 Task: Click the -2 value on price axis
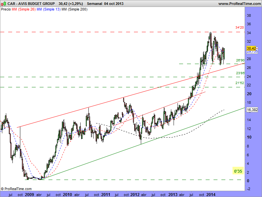[249, 189]
